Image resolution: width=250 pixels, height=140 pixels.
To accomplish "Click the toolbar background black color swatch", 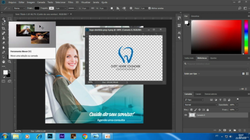I will (x=9, y=76).
